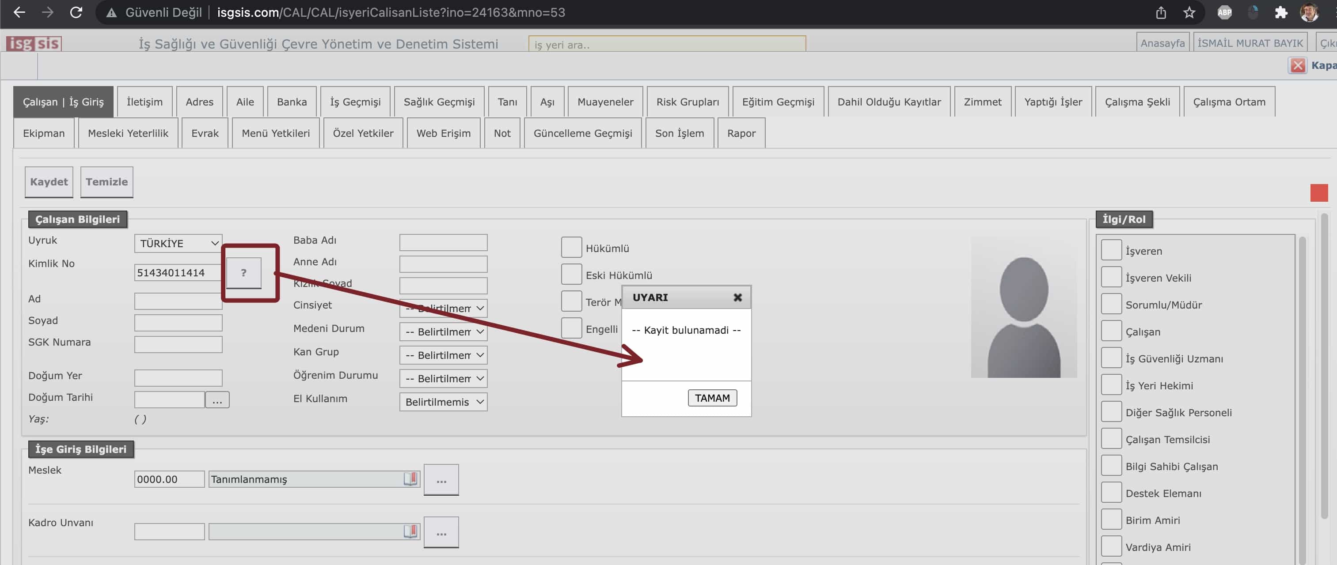1337x565 pixels.
Task: Close the UYARI dialog with X
Action: pyautogui.click(x=737, y=298)
